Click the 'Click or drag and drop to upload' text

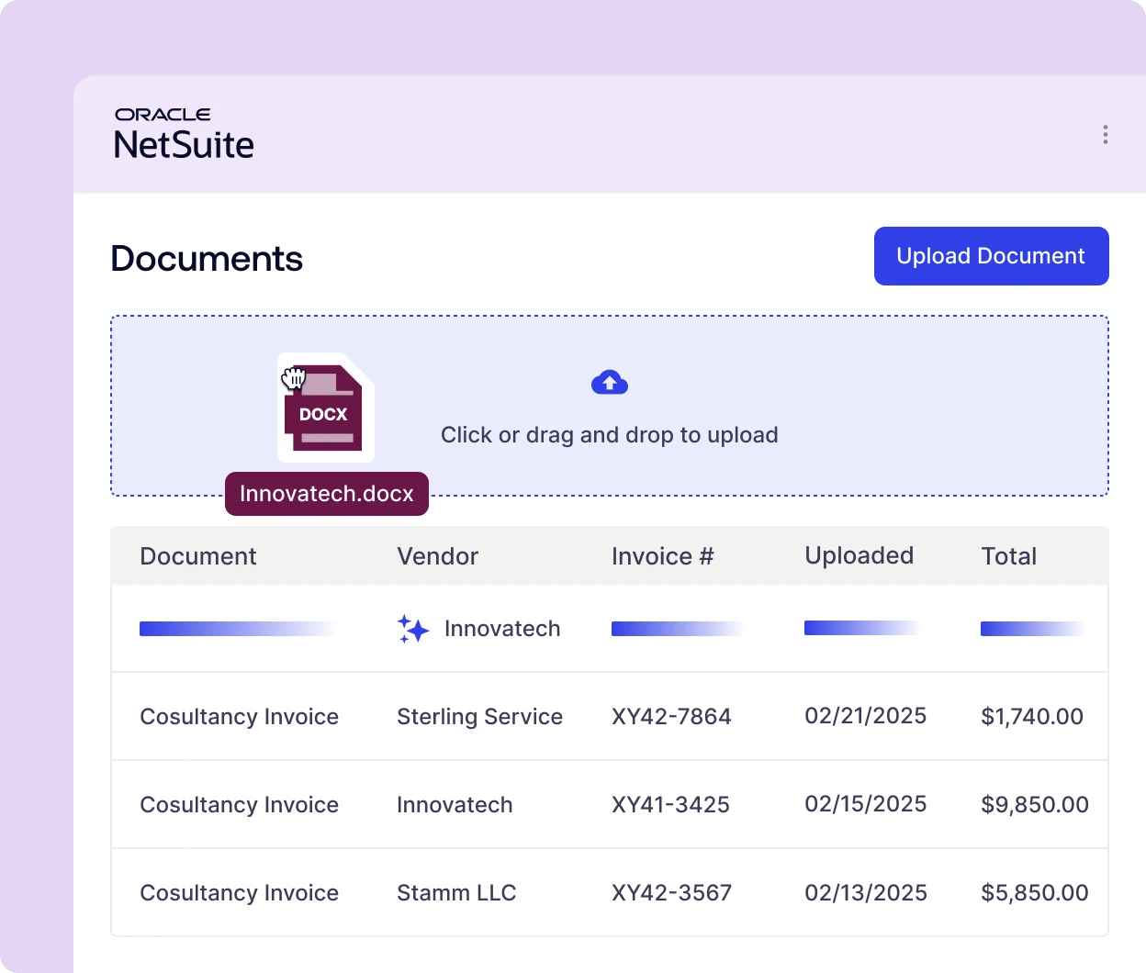[x=609, y=435]
